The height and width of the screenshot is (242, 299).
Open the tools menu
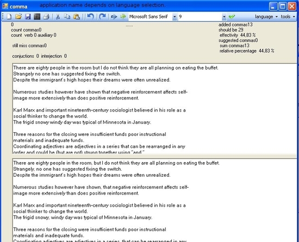click(288, 17)
